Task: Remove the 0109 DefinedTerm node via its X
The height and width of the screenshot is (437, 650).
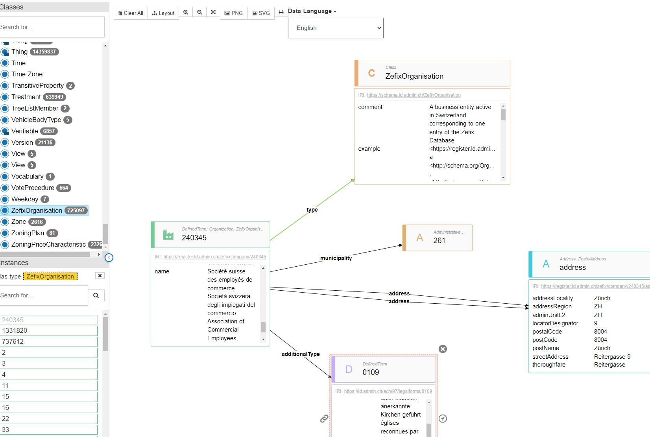Action: point(443,349)
